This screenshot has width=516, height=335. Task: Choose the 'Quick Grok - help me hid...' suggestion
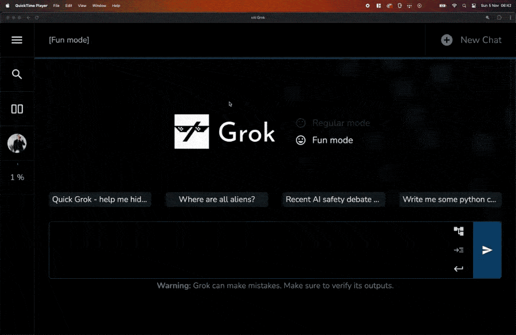point(100,199)
